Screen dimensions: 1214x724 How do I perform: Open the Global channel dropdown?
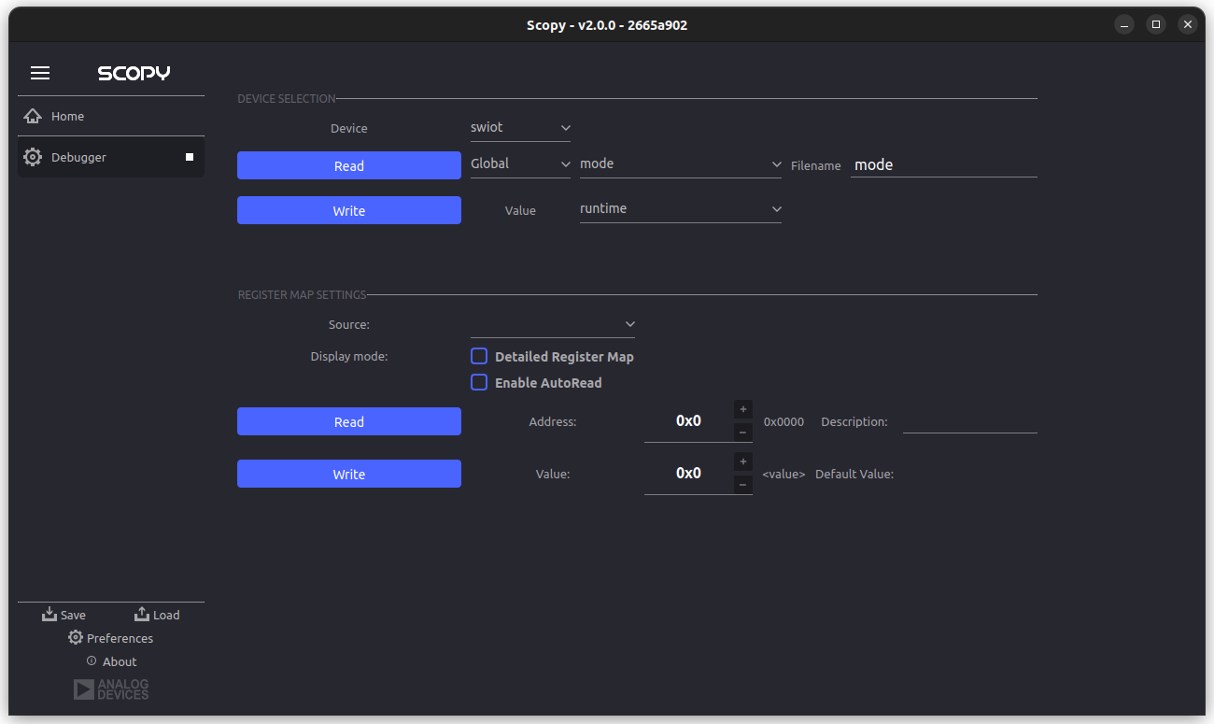click(x=521, y=164)
